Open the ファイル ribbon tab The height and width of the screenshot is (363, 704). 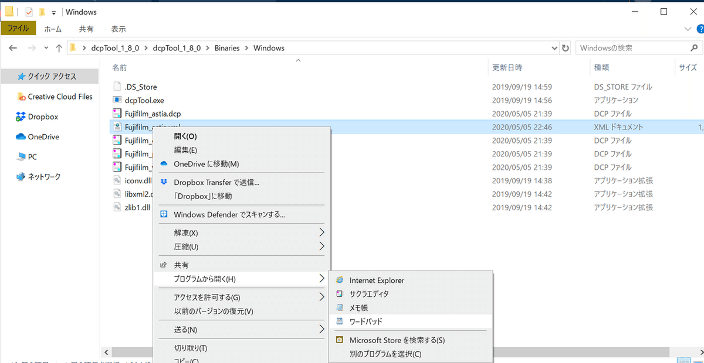coord(18,28)
